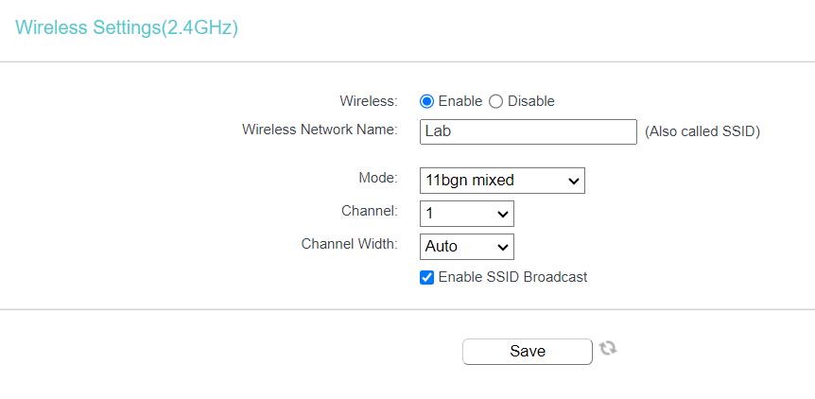Click the Disable text label next to radio
The image size is (815, 399).
pyautogui.click(x=530, y=101)
